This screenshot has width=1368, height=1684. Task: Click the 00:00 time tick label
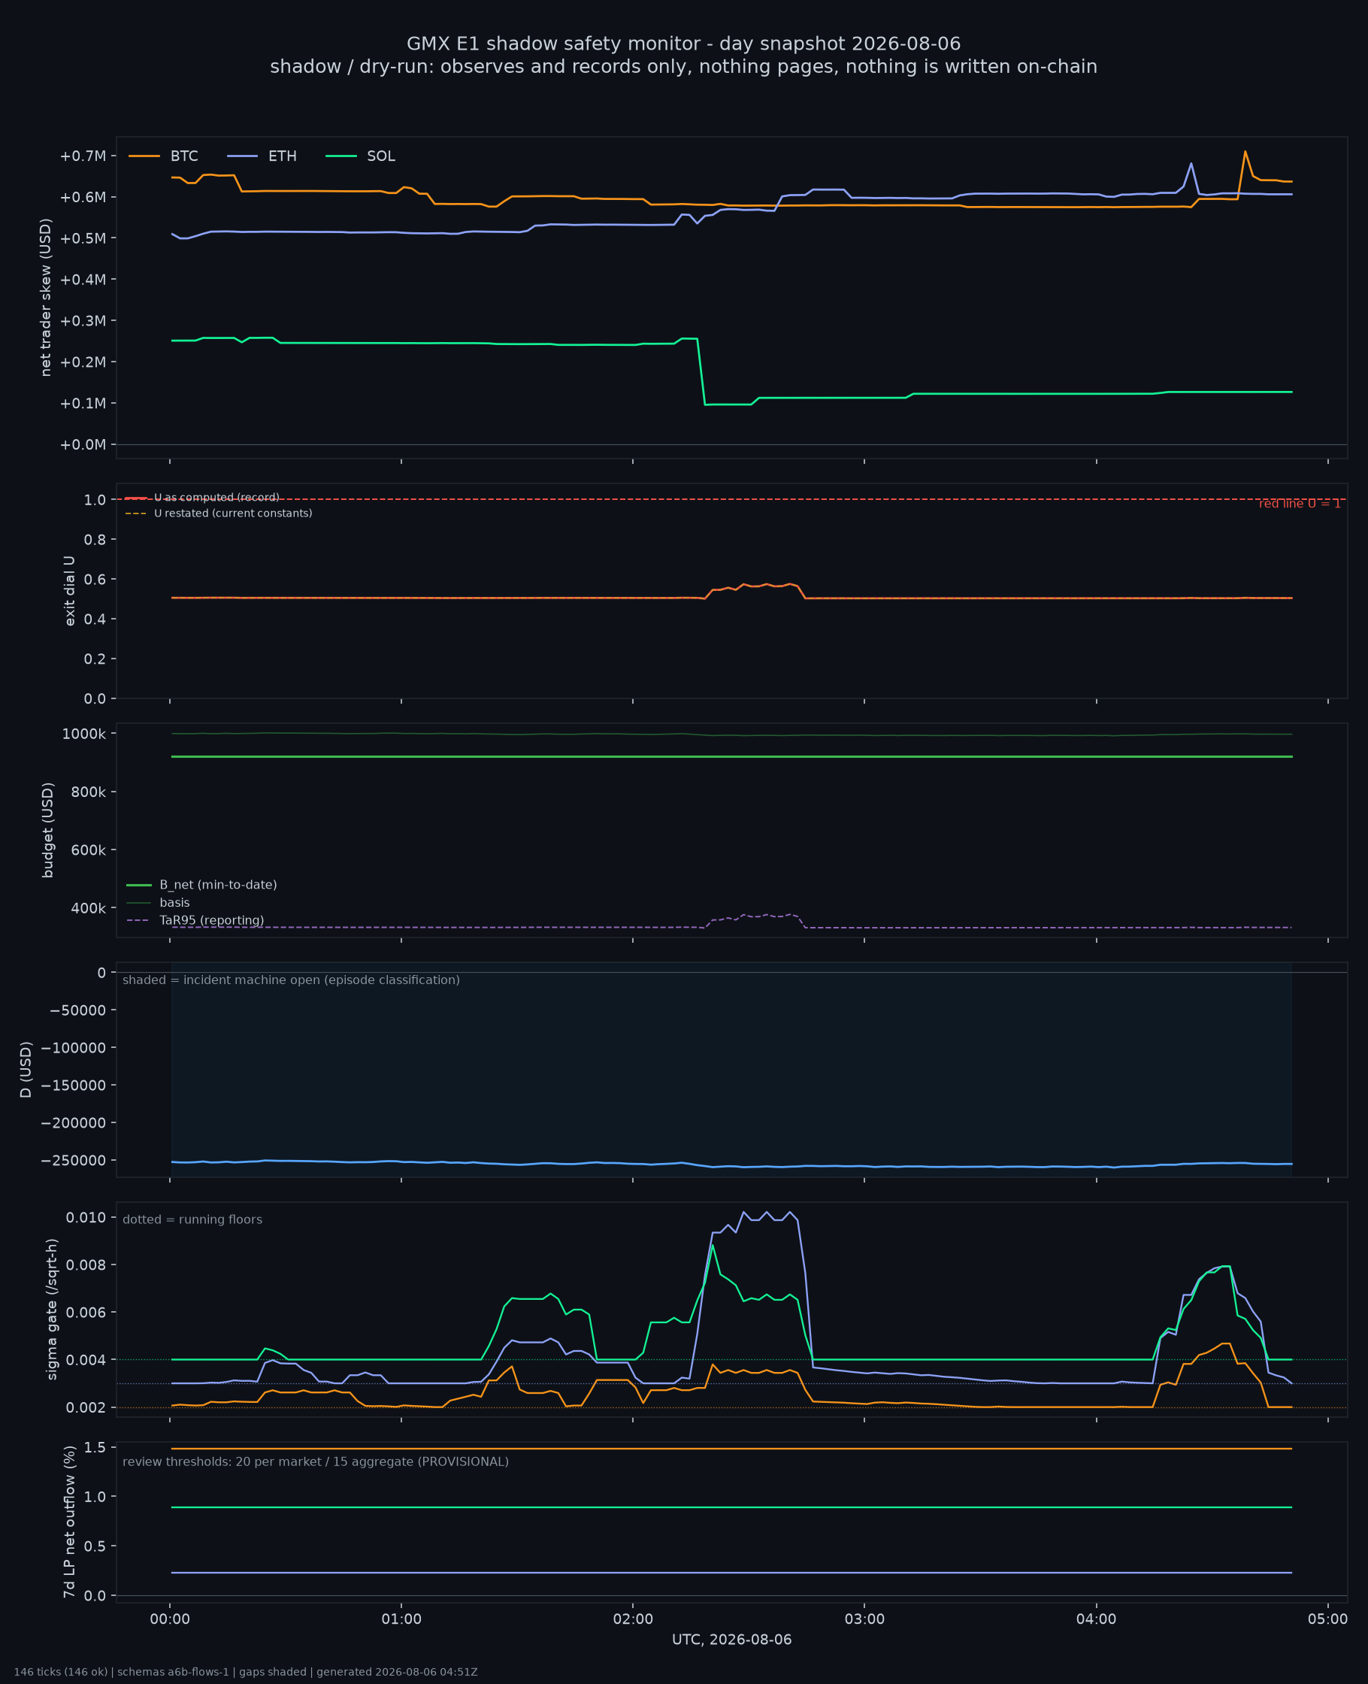pyautogui.click(x=169, y=1619)
